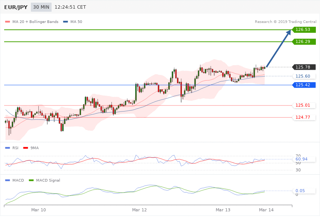The height and width of the screenshot is (217, 320).
Task: Click the Mar 12 date axis label
Action: (x=139, y=210)
